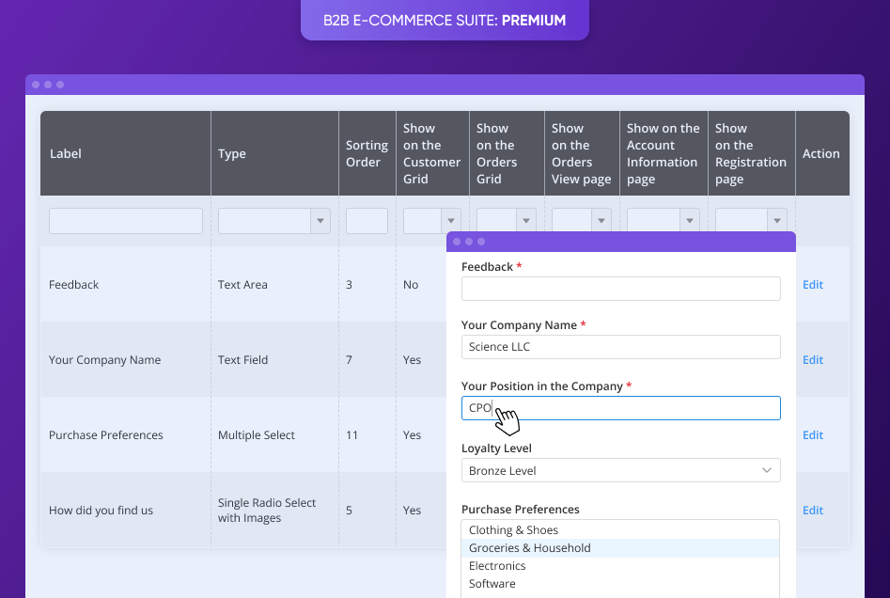Edit the How did you find us attribute
Screen dimensions: 890x598
[x=812, y=510]
